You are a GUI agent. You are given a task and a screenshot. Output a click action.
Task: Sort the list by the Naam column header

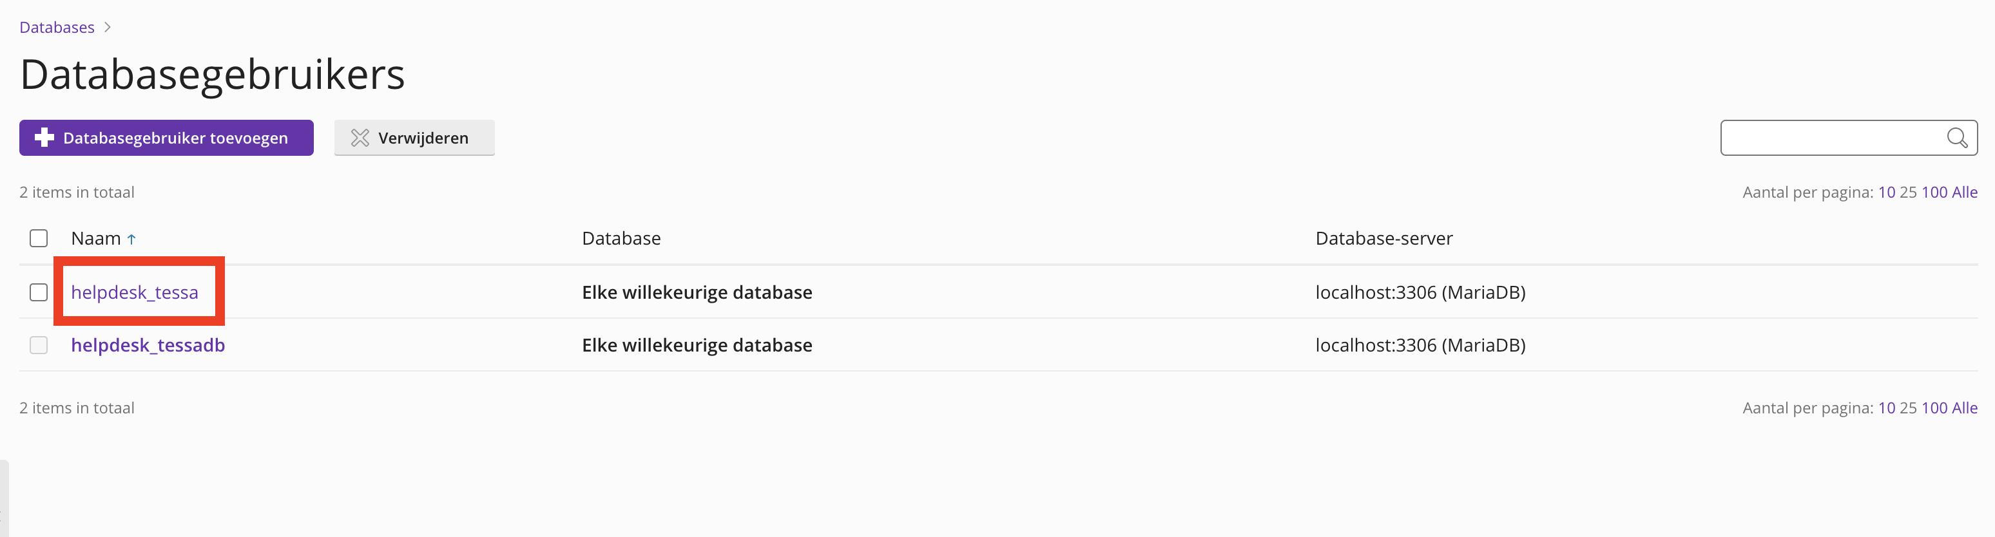pos(96,238)
